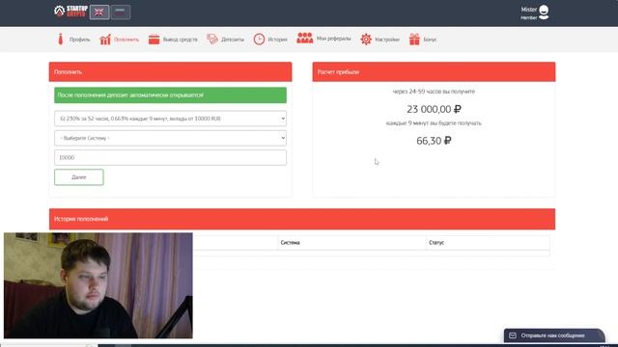Expand the deposit plan dropdown (230% за 52 часов)
The height and width of the screenshot is (347, 618).
click(170, 119)
